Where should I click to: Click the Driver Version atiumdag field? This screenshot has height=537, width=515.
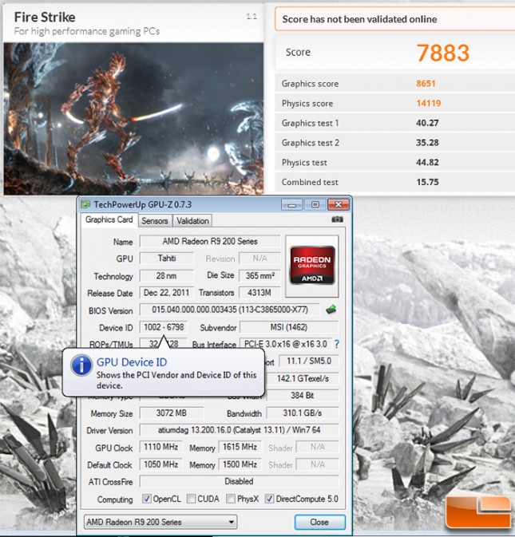pos(240,430)
